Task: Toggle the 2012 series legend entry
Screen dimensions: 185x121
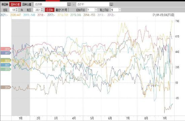Action: [x=111, y=15]
